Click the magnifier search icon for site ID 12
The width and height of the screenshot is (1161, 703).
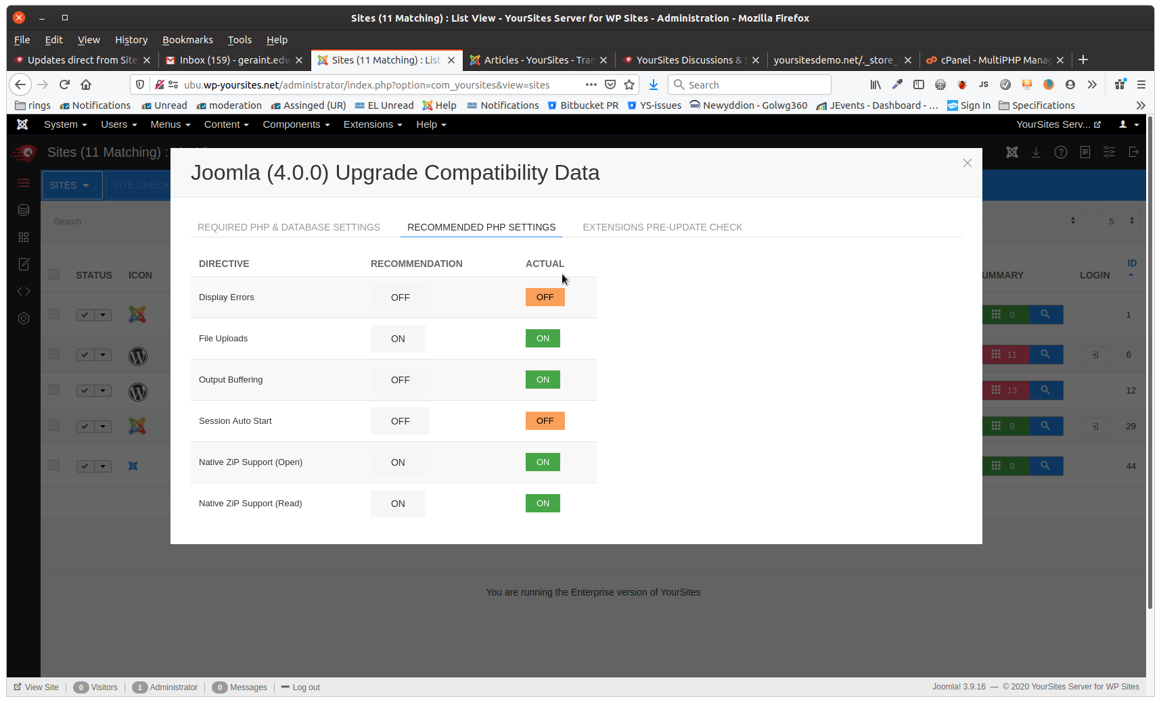(1045, 390)
